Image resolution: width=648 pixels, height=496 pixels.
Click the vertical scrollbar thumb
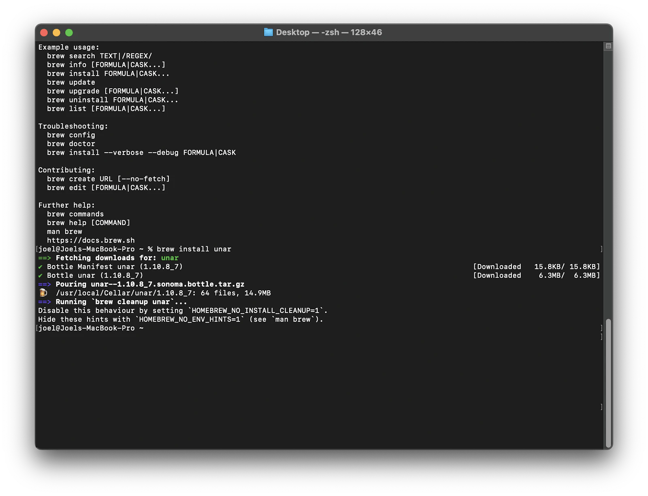click(x=608, y=383)
